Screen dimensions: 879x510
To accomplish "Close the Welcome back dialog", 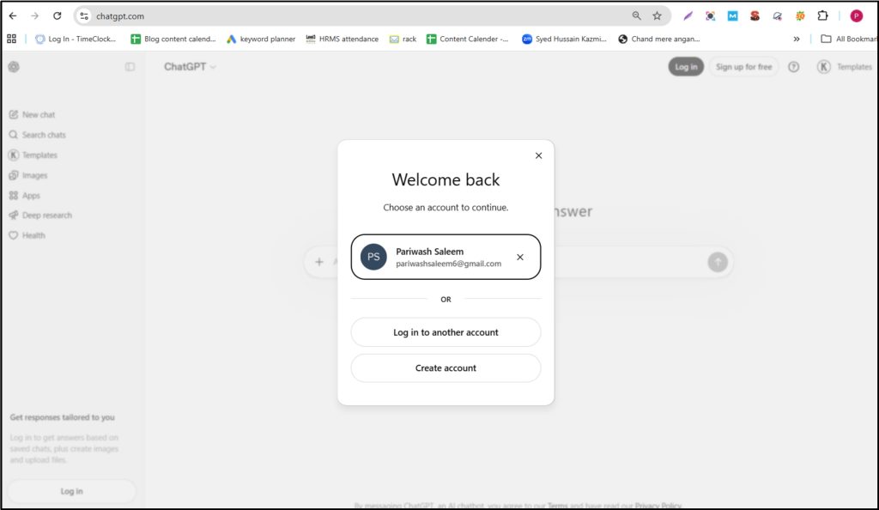I will pyautogui.click(x=539, y=155).
